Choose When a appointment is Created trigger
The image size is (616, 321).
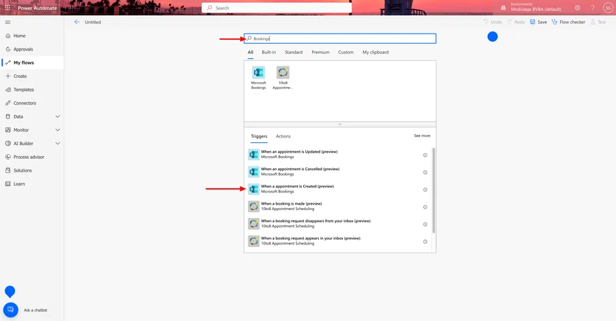(x=339, y=189)
